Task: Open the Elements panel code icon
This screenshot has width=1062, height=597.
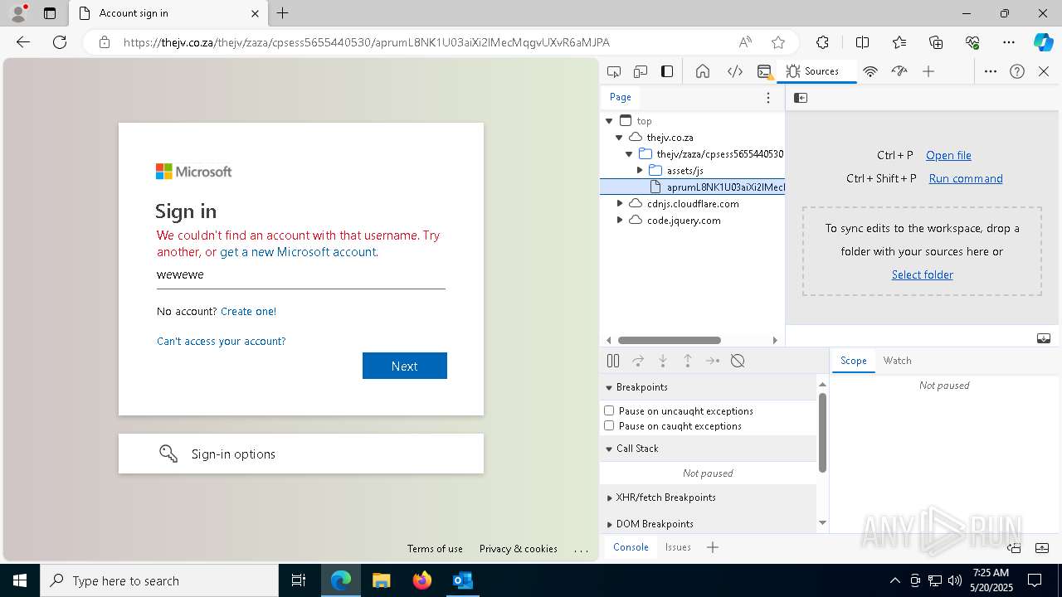Action: pyautogui.click(x=735, y=71)
